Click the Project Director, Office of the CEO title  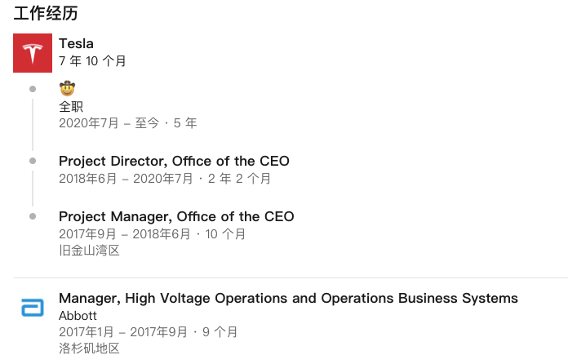[174, 161]
